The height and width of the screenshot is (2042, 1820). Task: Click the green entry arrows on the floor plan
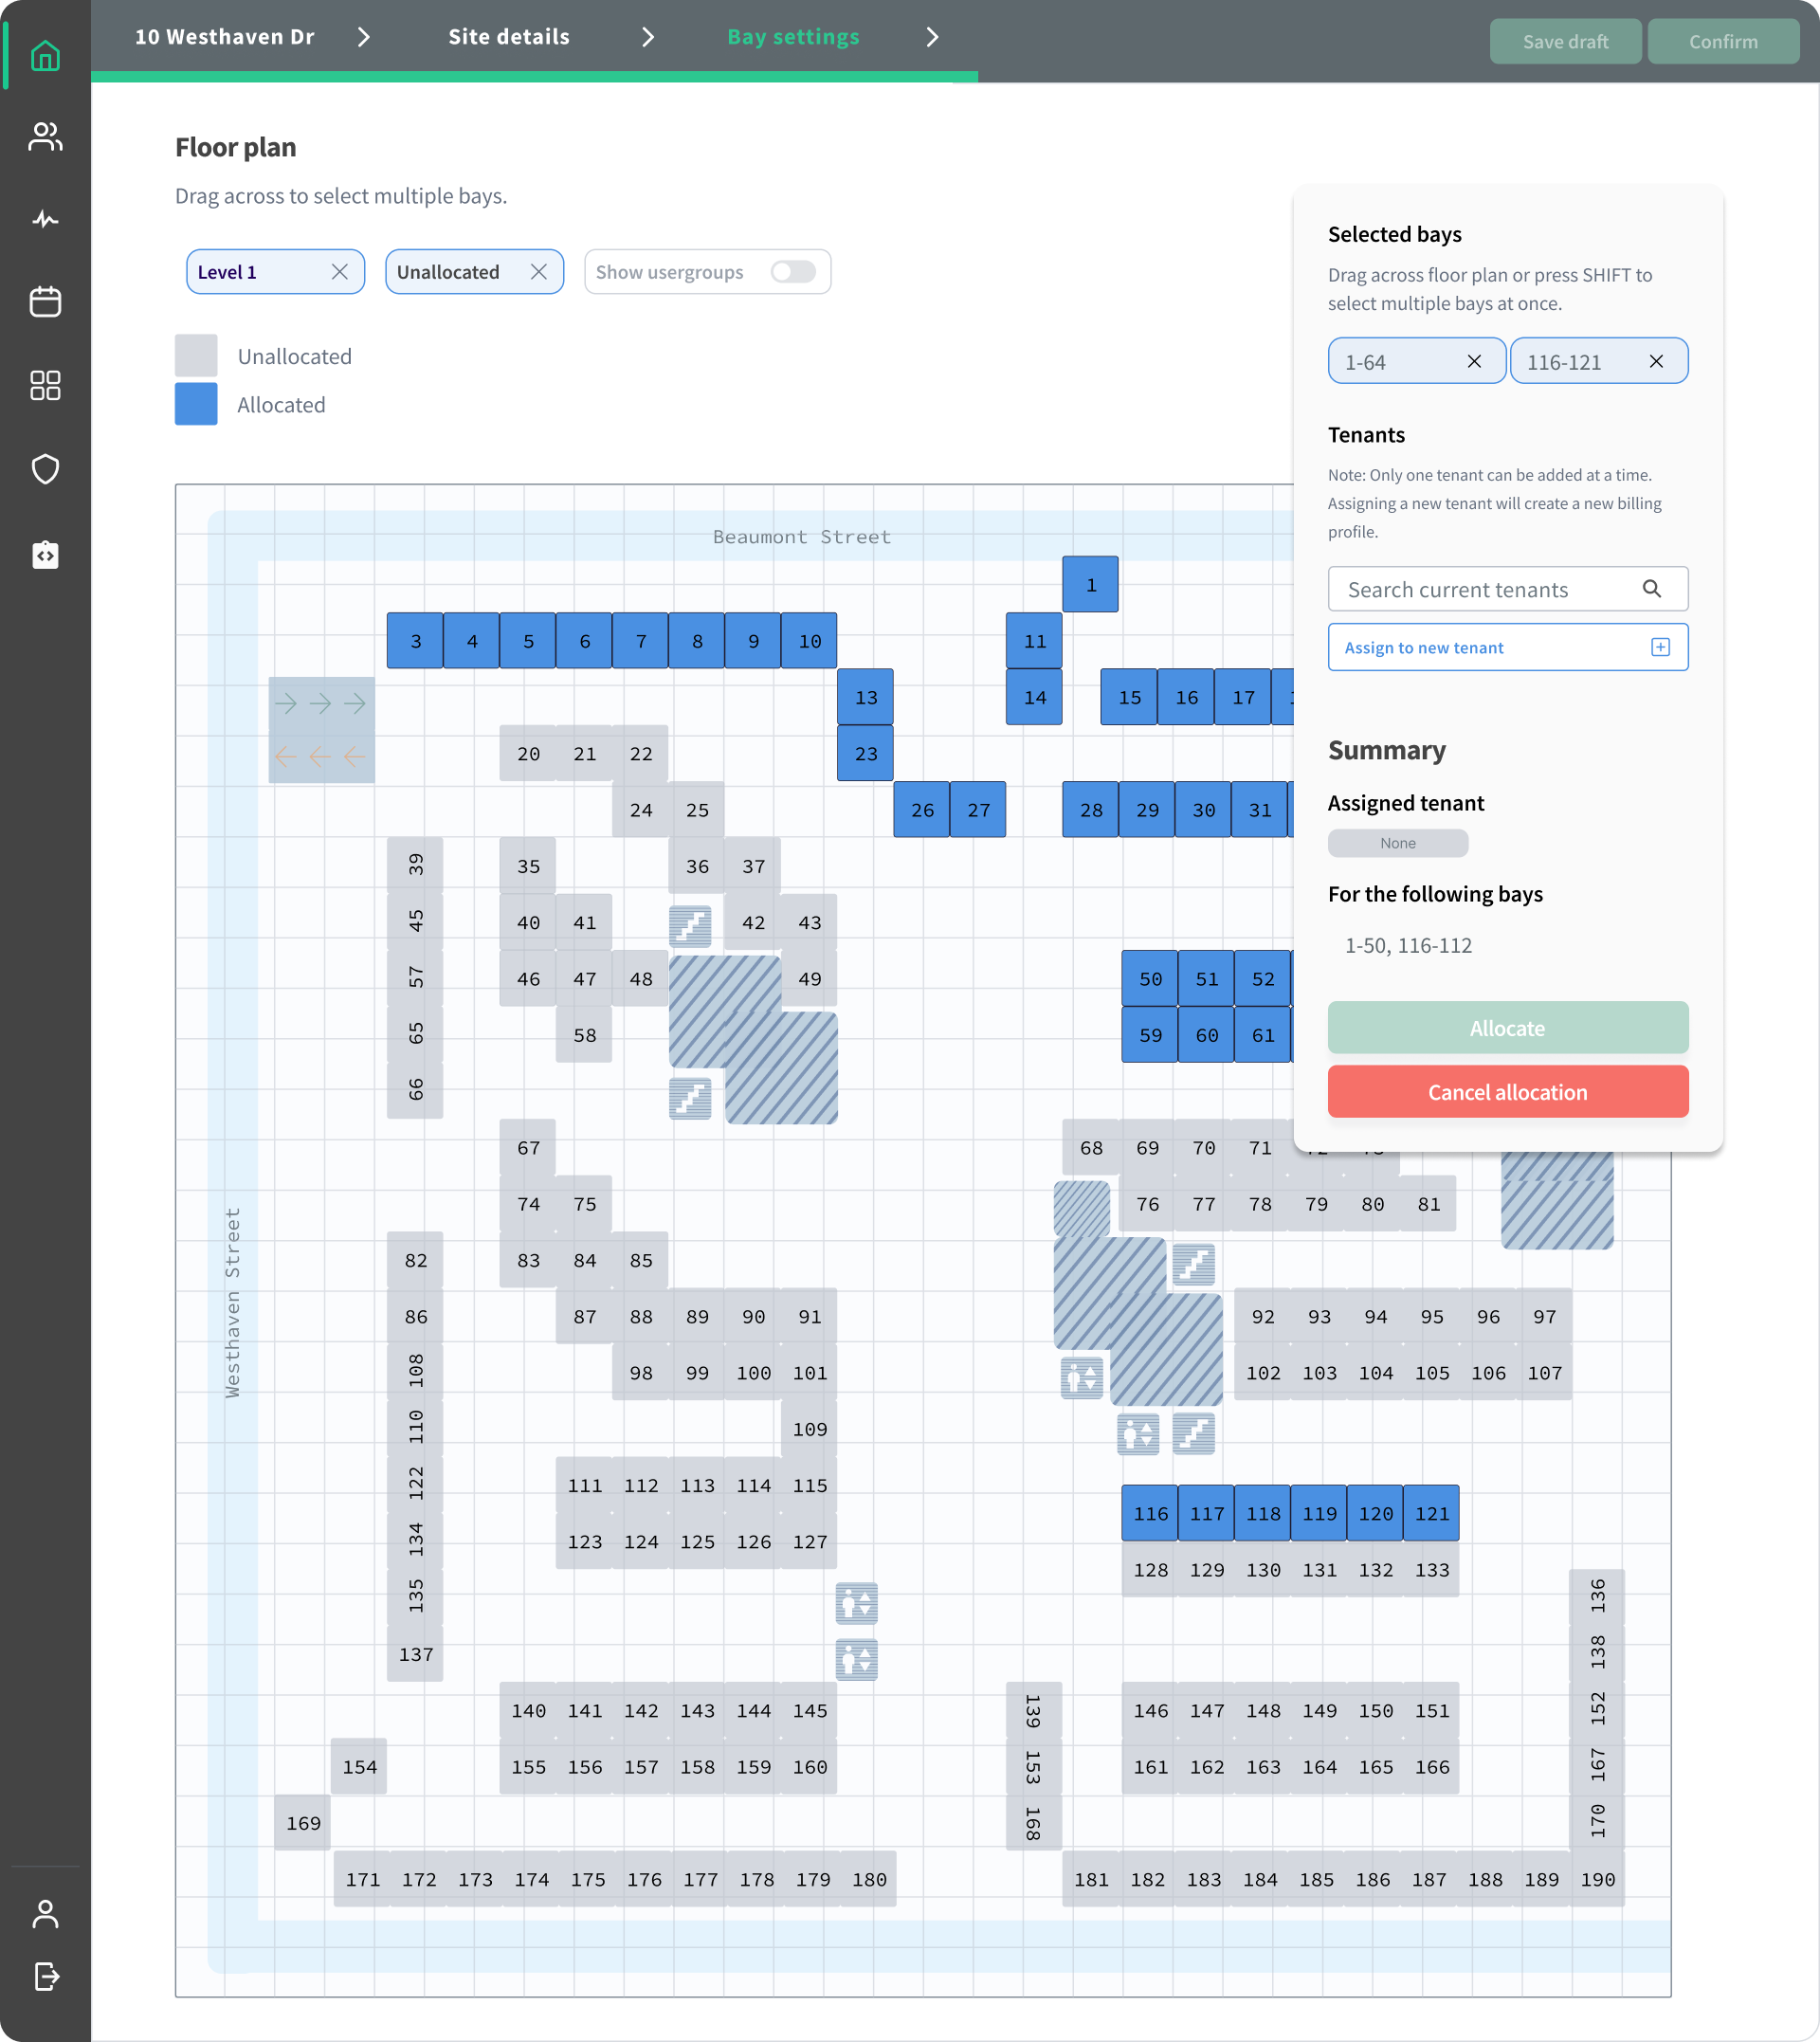click(320, 704)
